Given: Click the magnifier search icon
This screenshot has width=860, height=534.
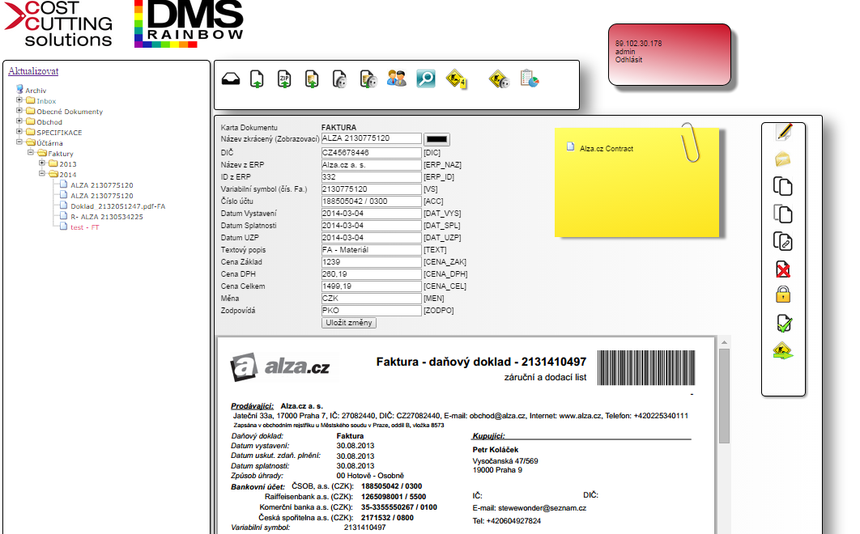Looking at the screenshot, I should [426, 78].
